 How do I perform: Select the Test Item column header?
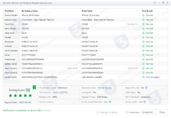click(9, 11)
